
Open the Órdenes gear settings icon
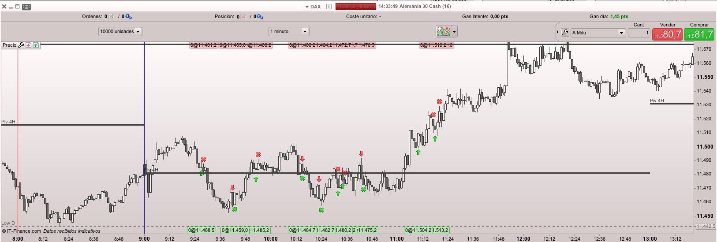(x=128, y=17)
